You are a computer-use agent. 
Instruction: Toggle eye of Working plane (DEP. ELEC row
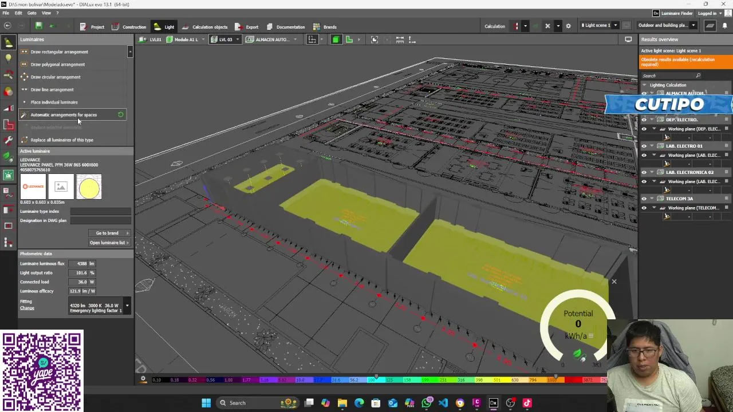point(644,129)
